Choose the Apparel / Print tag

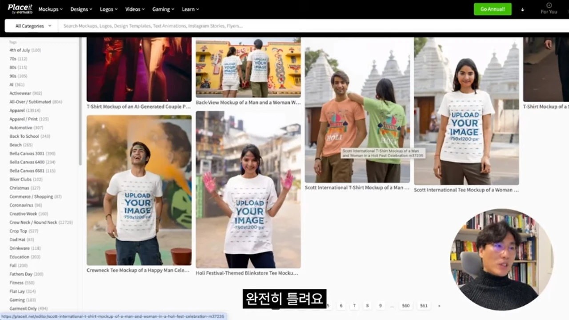pos(29,119)
